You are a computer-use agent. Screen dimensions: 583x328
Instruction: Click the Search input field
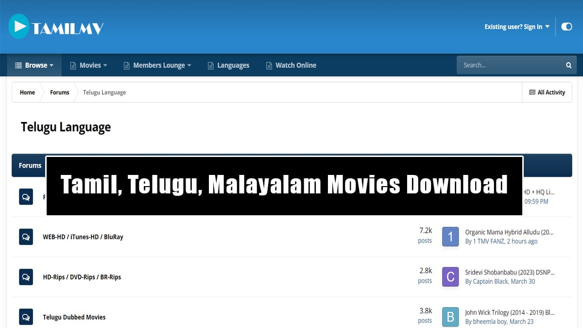[510, 65]
